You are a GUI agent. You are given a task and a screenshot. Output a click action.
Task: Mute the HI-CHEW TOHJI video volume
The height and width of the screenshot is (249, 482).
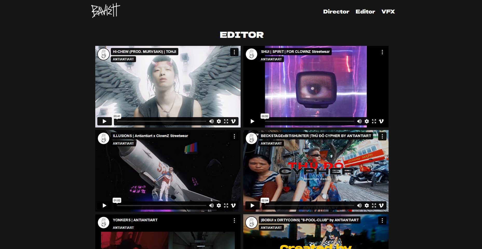(212, 121)
